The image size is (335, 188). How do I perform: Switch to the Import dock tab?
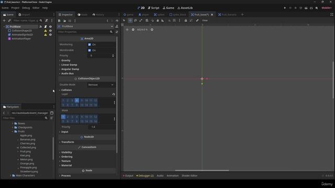pos(24,15)
